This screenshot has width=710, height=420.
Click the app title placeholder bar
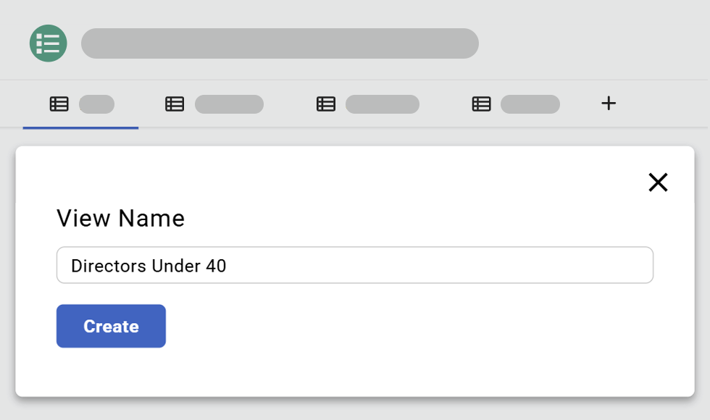[x=280, y=43]
